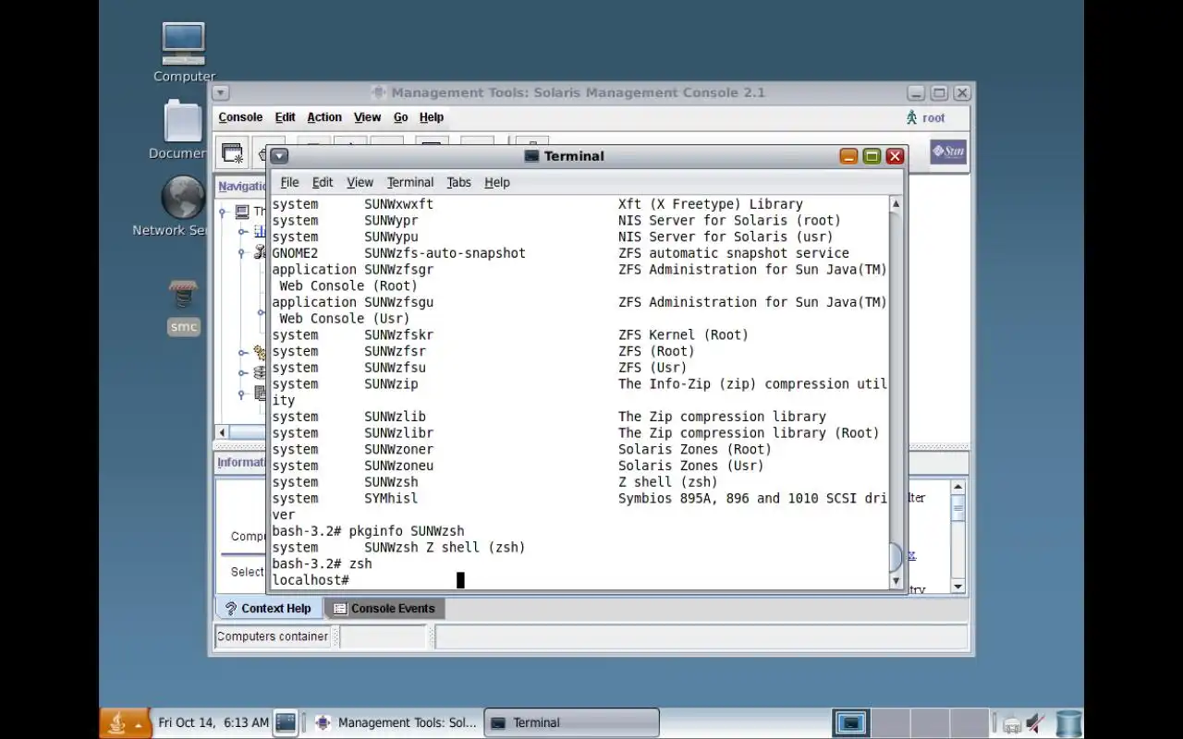Switch to Management Tools taskbar button
The width and height of the screenshot is (1183, 739).
point(396,722)
